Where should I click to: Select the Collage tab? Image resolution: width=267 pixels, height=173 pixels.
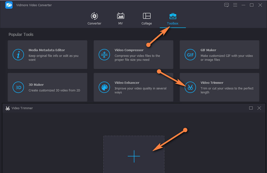[147, 19]
